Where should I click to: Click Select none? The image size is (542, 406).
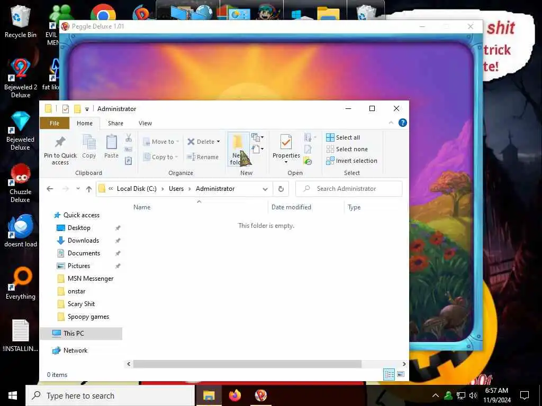click(347, 149)
